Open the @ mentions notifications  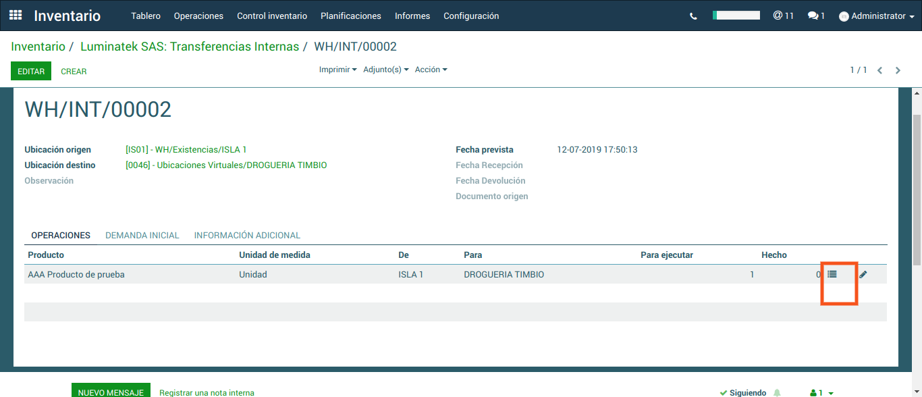pos(783,16)
